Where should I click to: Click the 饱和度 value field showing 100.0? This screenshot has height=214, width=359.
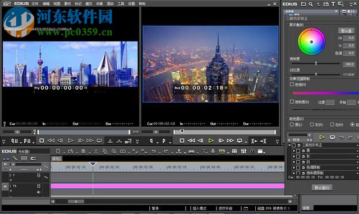coord(349,64)
